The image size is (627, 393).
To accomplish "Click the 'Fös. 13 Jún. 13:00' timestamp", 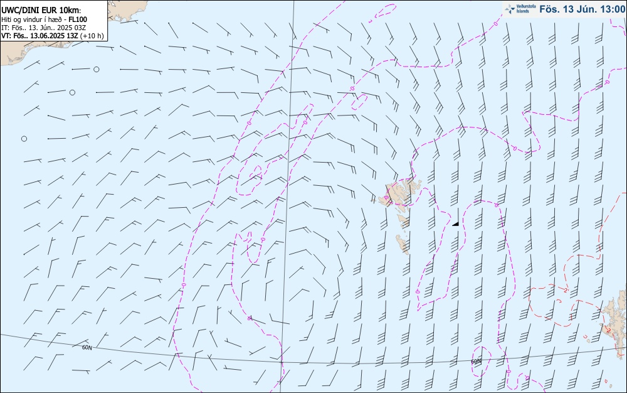I will (582, 9).
